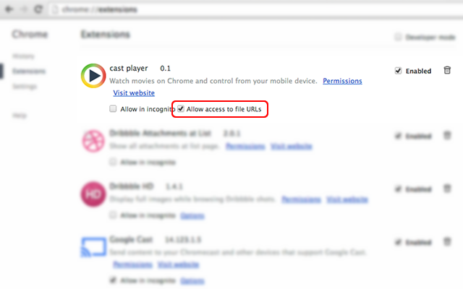Open cast player Visit website link
The width and height of the screenshot is (463, 289).
point(134,93)
